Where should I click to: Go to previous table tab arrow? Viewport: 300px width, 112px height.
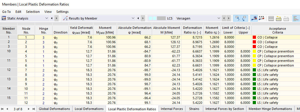point(7,109)
